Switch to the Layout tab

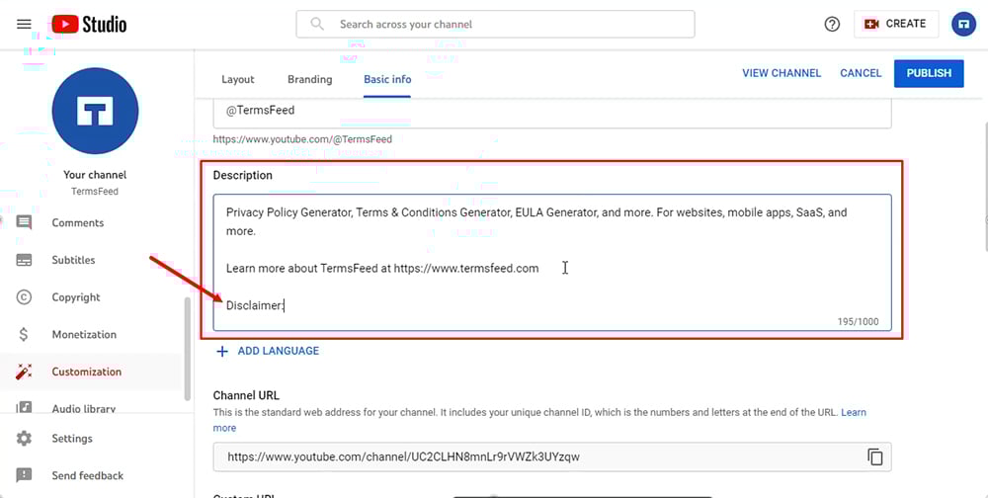237,79
